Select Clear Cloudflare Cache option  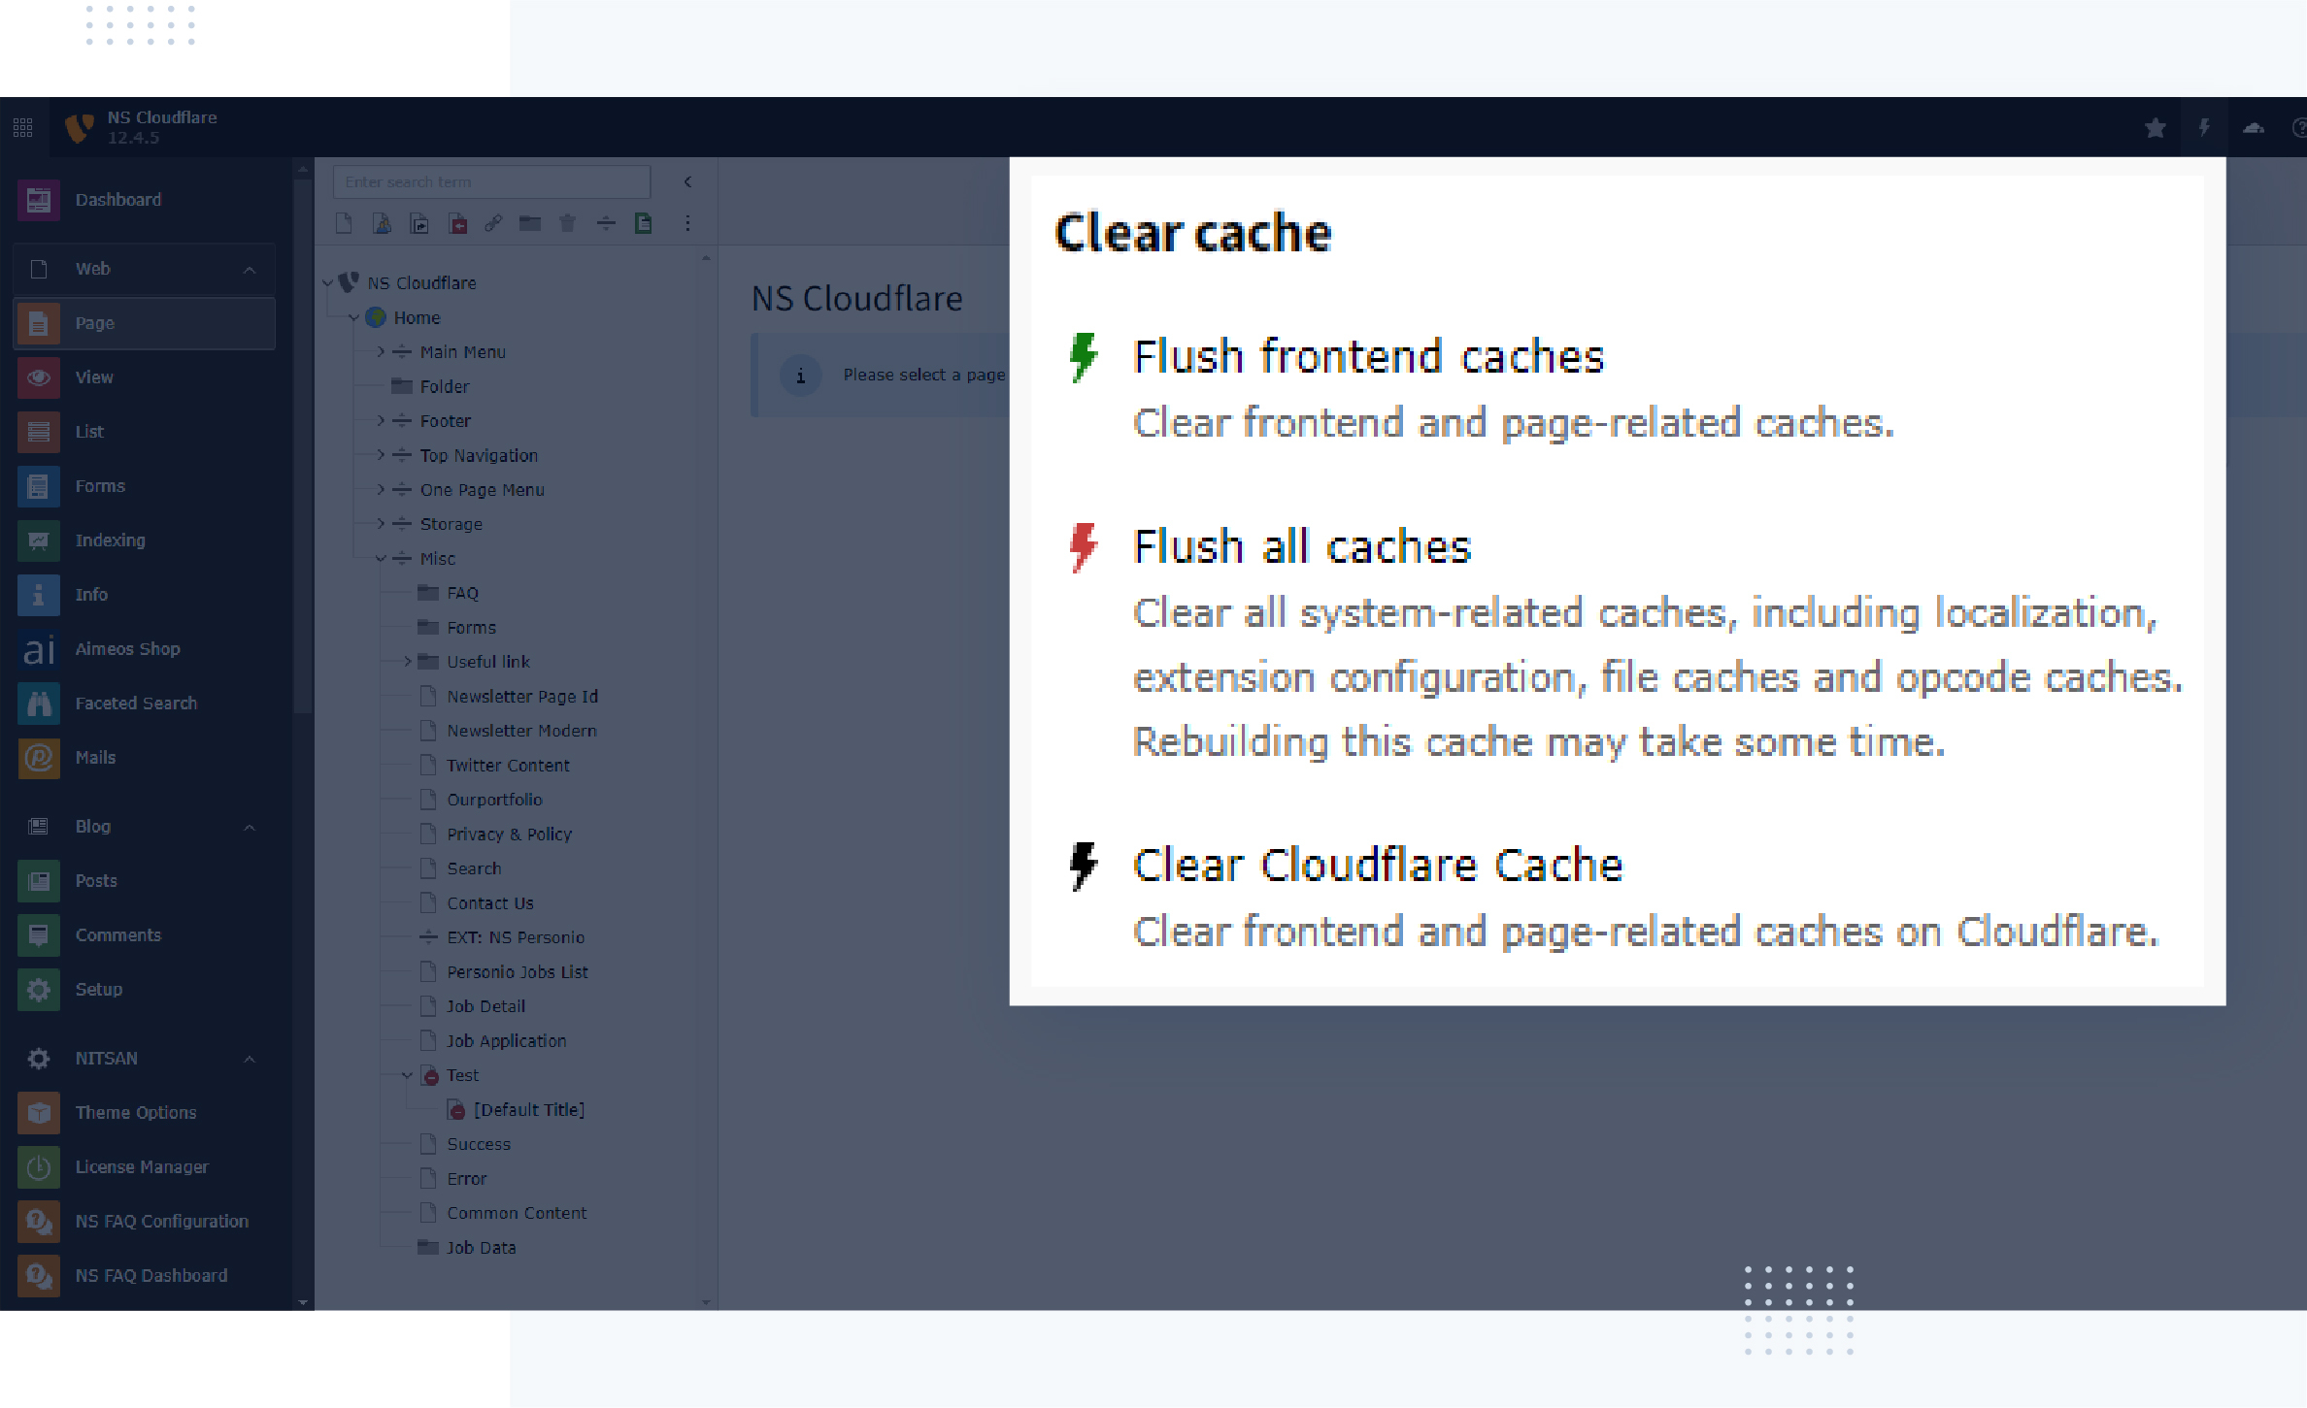(x=1377, y=866)
